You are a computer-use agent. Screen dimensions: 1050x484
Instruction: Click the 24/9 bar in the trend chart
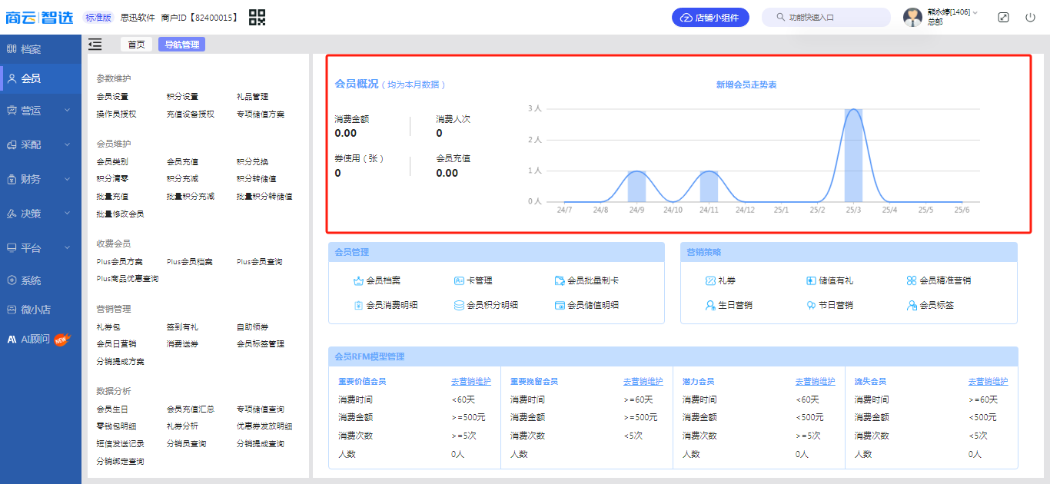[636, 186]
